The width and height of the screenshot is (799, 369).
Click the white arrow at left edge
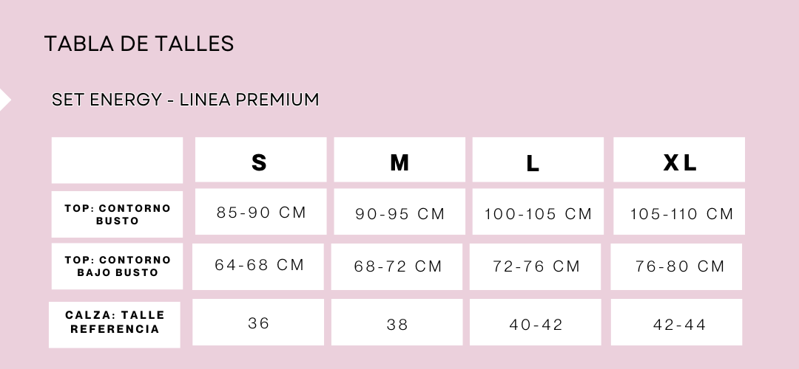[5, 100]
